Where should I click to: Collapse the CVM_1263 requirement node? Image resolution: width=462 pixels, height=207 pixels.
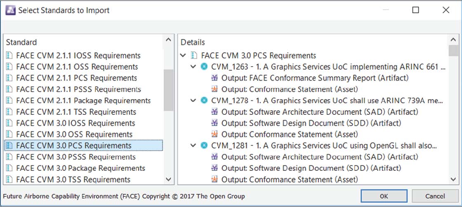[x=193, y=67]
